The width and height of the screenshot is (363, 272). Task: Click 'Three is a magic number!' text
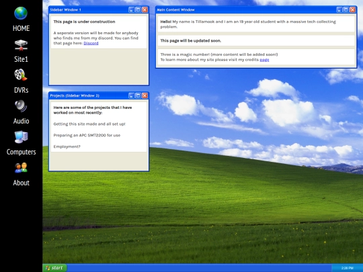(x=185, y=54)
